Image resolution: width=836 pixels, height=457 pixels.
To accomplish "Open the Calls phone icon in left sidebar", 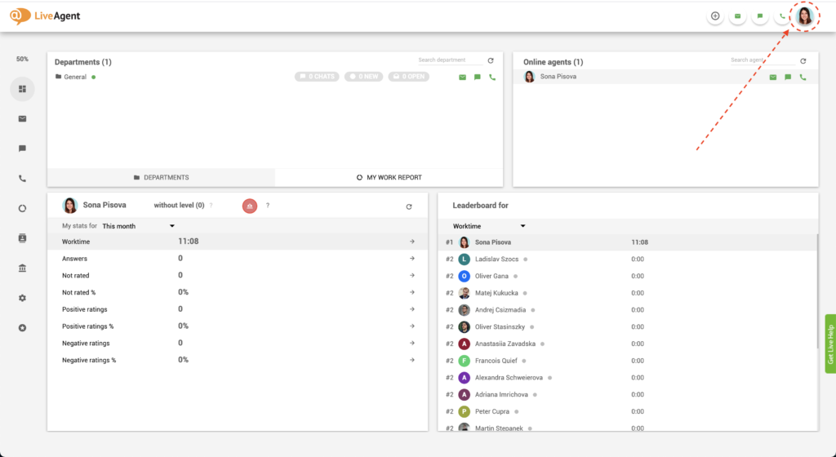I will click(x=22, y=179).
